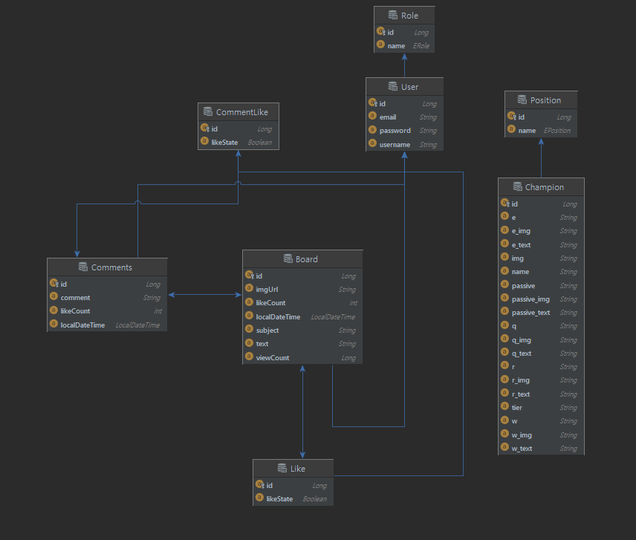Select passive_text field in Champion

pyautogui.click(x=541, y=313)
